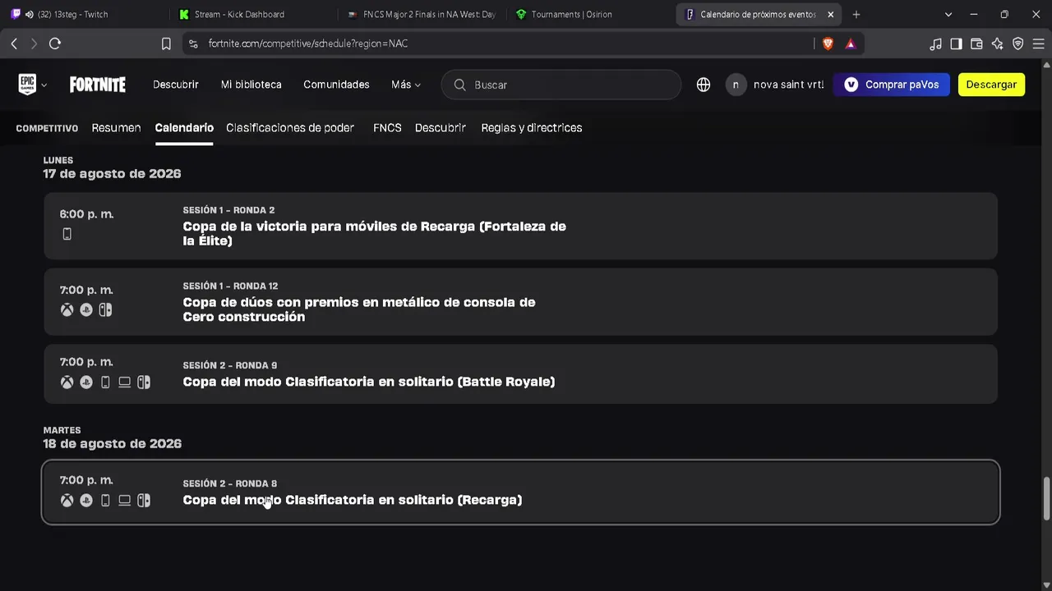
Task: Click Switch icon in Recarga solitario row
Action: click(x=144, y=501)
